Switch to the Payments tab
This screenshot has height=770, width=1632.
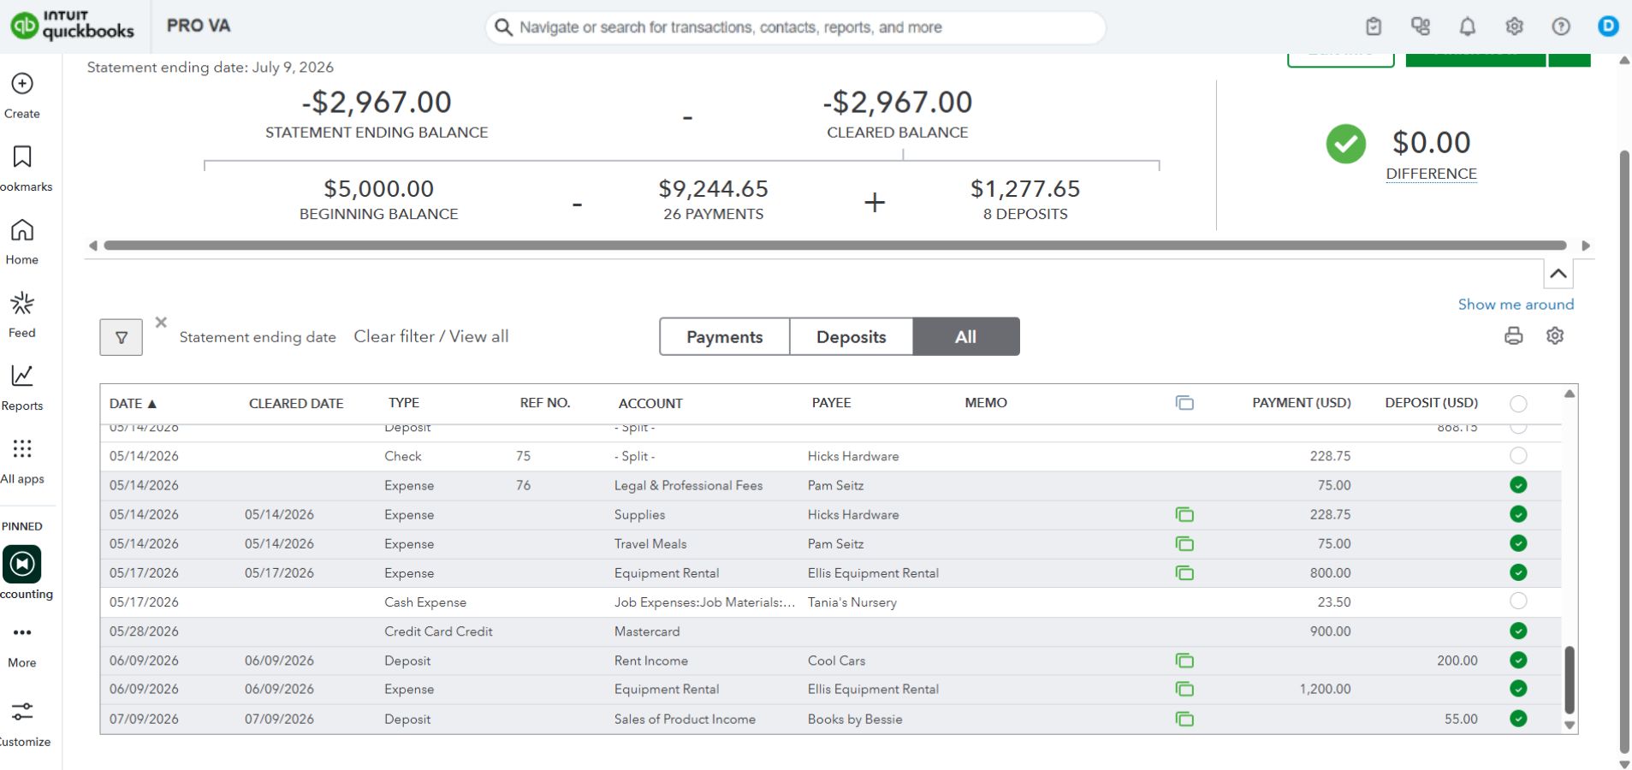click(725, 337)
